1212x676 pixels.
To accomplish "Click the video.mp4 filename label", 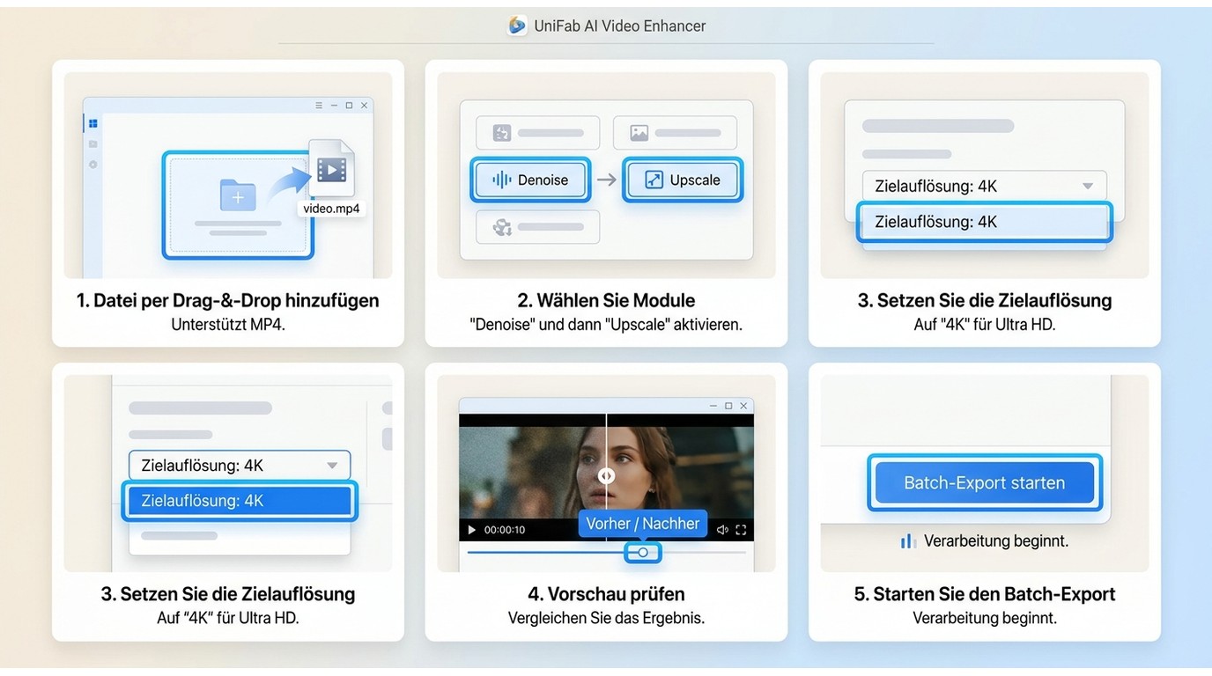I will point(331,209).
